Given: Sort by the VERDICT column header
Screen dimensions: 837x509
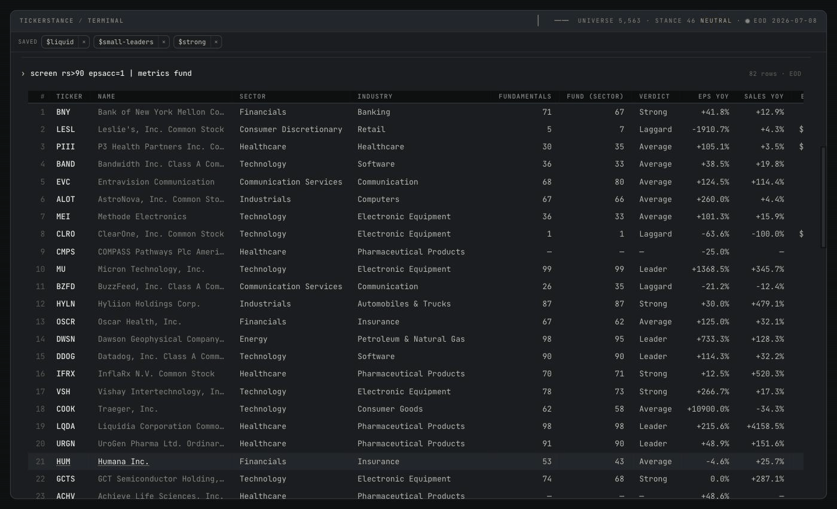Looking at the screenshot, I should pyautogui.click(x=655, y=96).
